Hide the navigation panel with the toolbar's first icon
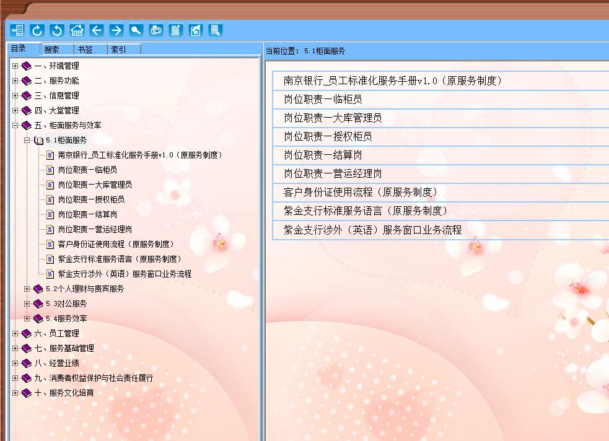The width and height of the screenshot is (609, 441). 17,30
